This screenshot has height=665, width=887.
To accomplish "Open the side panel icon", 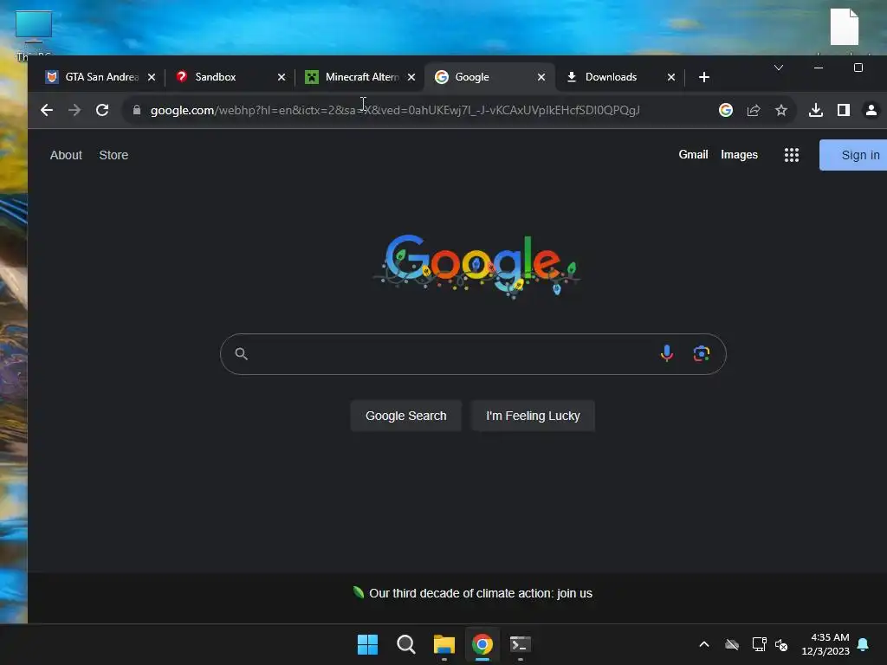I will [x=844, y=110].
